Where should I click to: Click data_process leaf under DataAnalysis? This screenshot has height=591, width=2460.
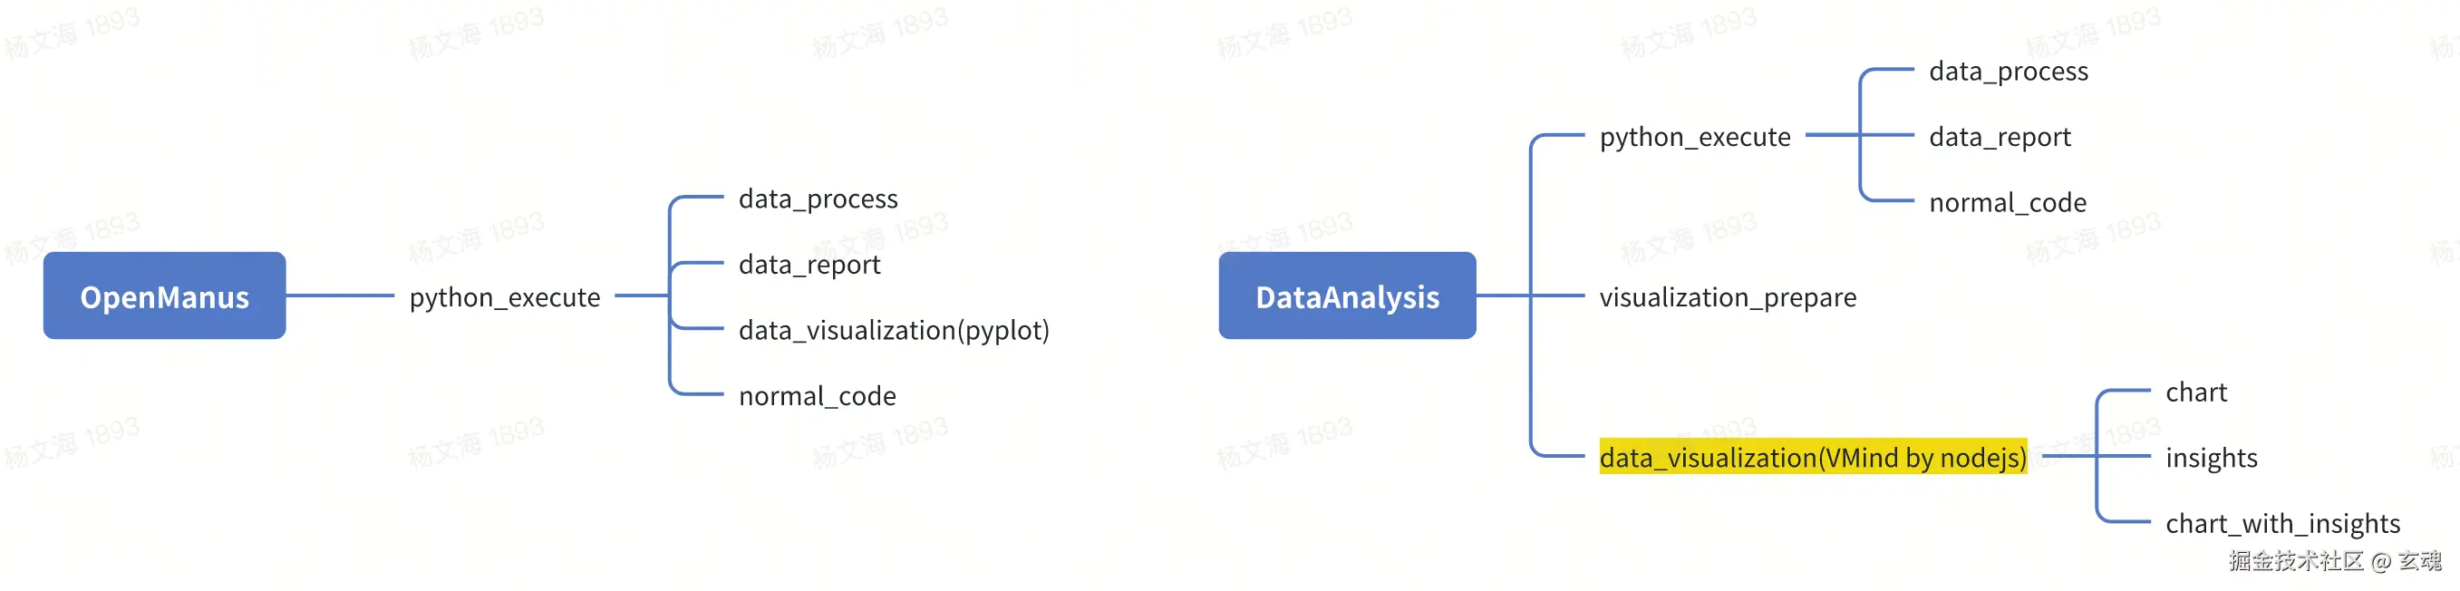[2008, 71]
